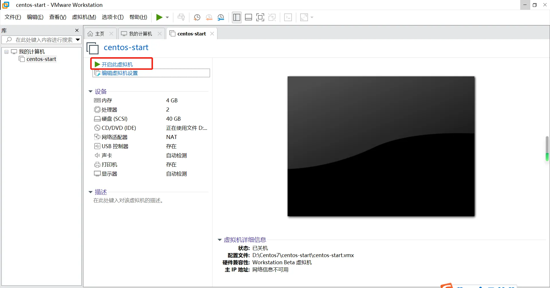Screen dimensions: 550x288
Task: Click the USB 控制器 device entry
Action: point(111,146)
